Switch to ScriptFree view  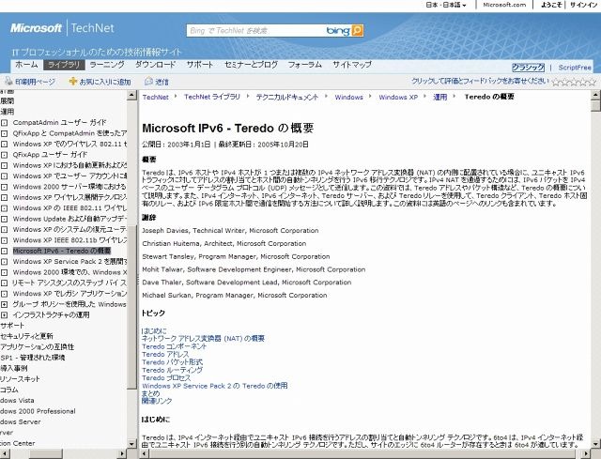pos(575,68)
